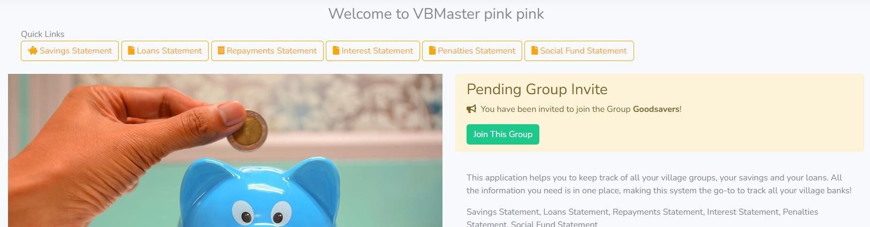Click the file icon beside Penalties Statement

(x=432, y=51)
